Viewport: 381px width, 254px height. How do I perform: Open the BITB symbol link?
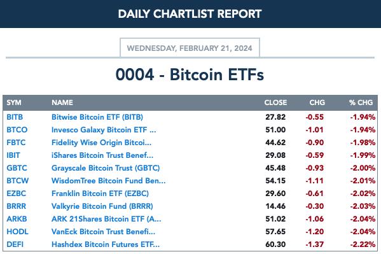[x=15, y=117]
